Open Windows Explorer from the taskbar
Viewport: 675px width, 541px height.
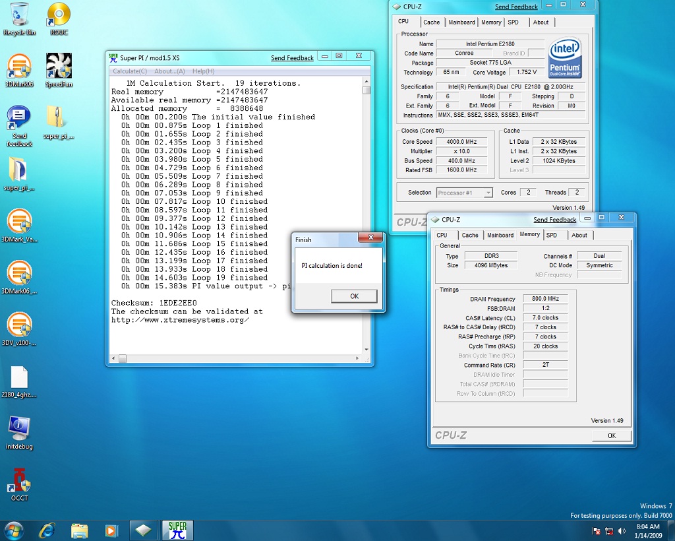(x=79, y=530)
